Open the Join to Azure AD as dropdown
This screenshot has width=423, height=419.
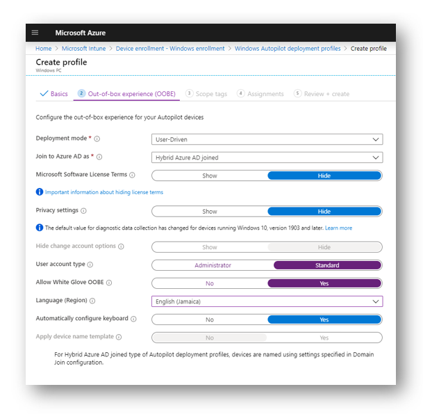267,157
